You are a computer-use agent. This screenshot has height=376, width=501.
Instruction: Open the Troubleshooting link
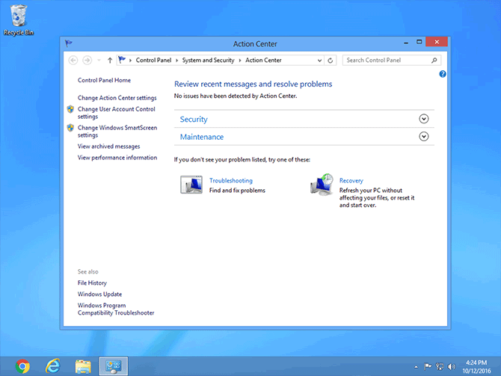click(231, 180)
